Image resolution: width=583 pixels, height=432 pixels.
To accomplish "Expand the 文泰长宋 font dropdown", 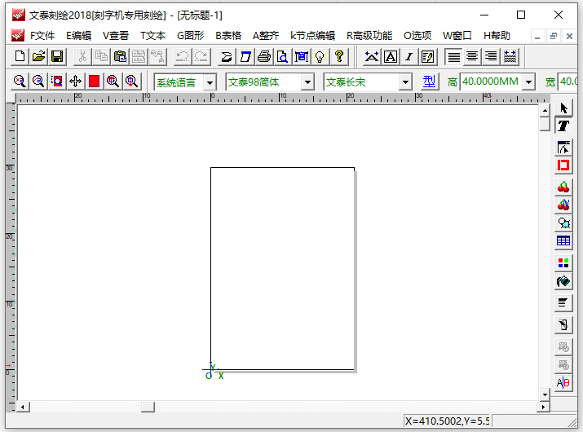I will coord(405,82).
